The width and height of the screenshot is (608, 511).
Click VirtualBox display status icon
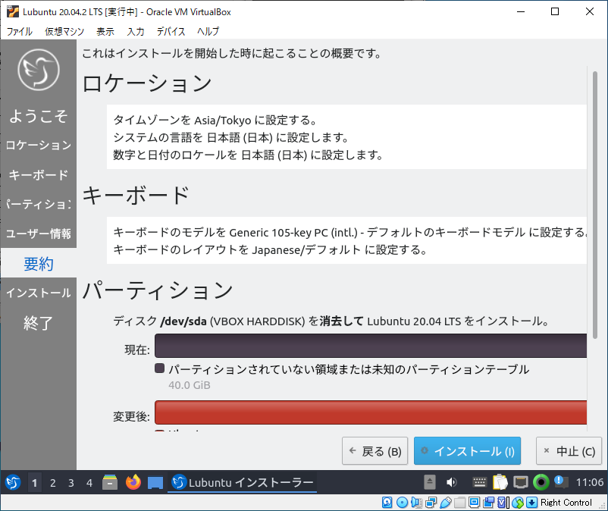click(x=474, y=503)
